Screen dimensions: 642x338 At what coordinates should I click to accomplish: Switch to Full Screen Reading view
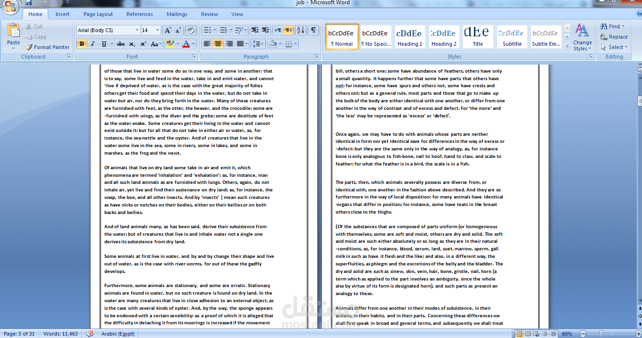coord(527,334)
